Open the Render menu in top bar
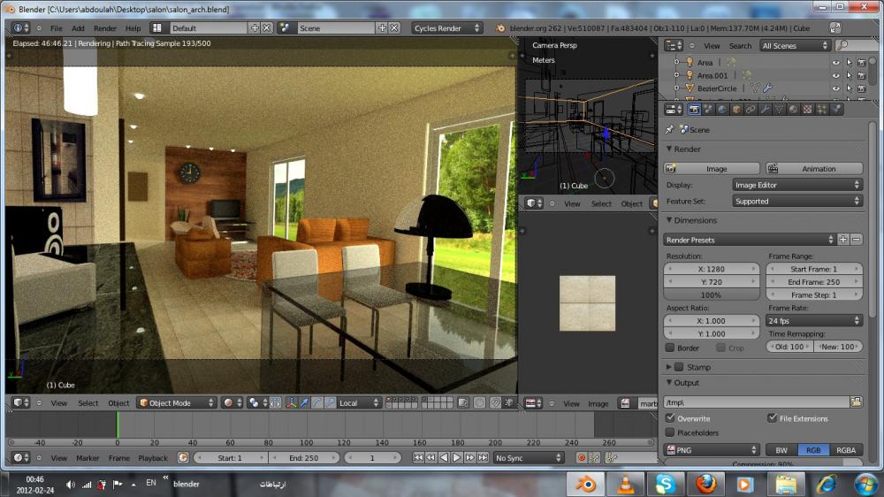Viewport: 884px width, 497px height. pyautogui.click(x=105, y=28)
